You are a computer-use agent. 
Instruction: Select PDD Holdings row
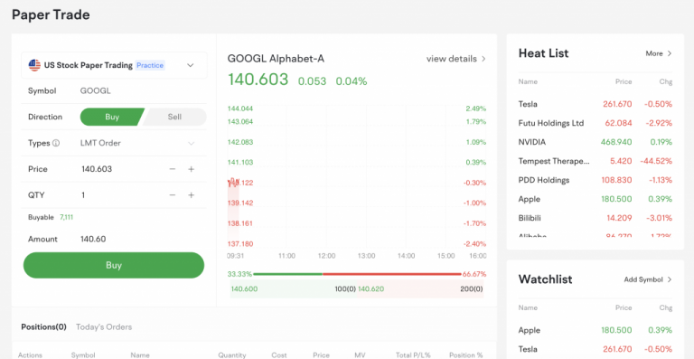click(596, 180)
